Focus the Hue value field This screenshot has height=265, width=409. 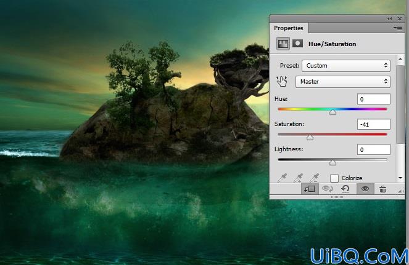373,99
